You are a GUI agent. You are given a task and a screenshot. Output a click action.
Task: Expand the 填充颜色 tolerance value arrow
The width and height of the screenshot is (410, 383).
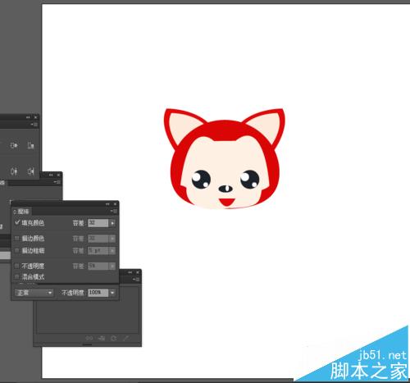pos(112,223)
